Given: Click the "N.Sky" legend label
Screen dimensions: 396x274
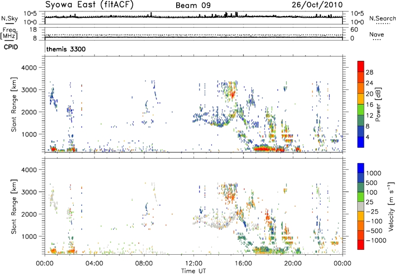Looking at the screenshot, I should click(9, 18).
